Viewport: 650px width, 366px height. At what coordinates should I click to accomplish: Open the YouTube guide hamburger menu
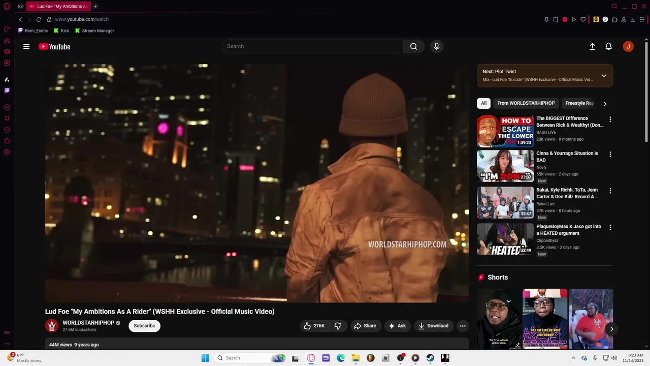click(26, 46)
